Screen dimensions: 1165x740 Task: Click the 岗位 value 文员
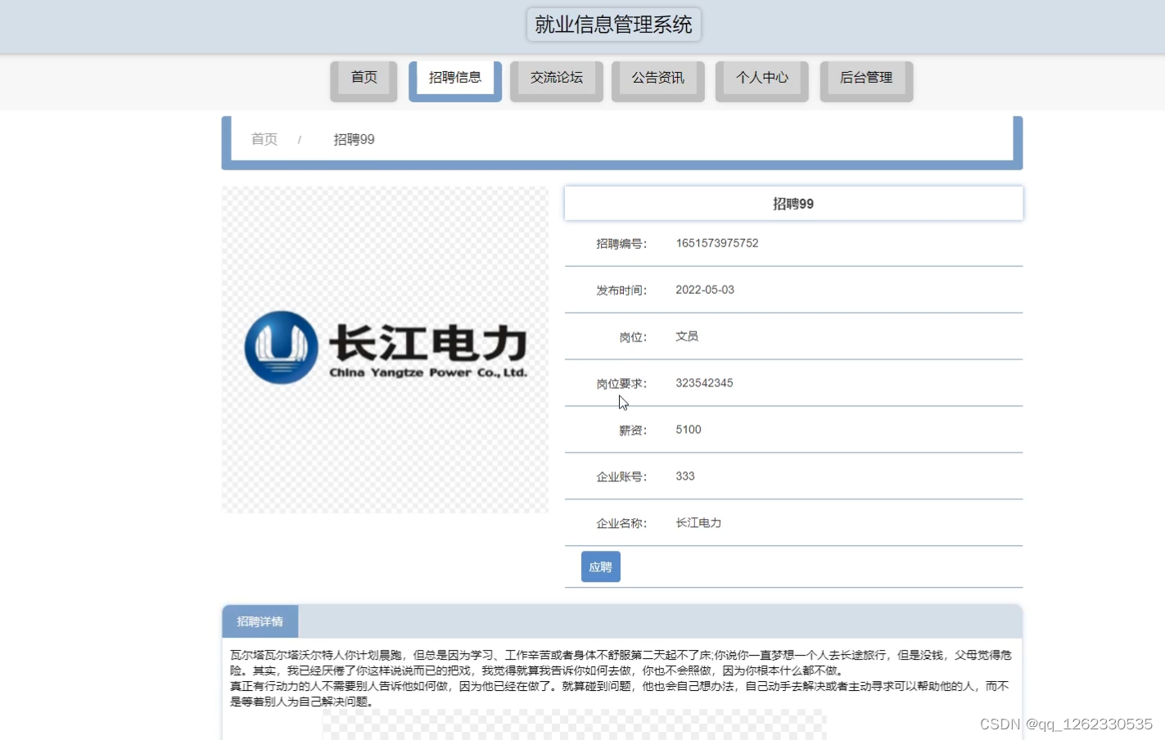pyautogui.click(x=687, y=336)
